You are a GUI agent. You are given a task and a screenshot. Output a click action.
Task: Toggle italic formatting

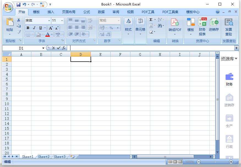(x=34, y=28)
